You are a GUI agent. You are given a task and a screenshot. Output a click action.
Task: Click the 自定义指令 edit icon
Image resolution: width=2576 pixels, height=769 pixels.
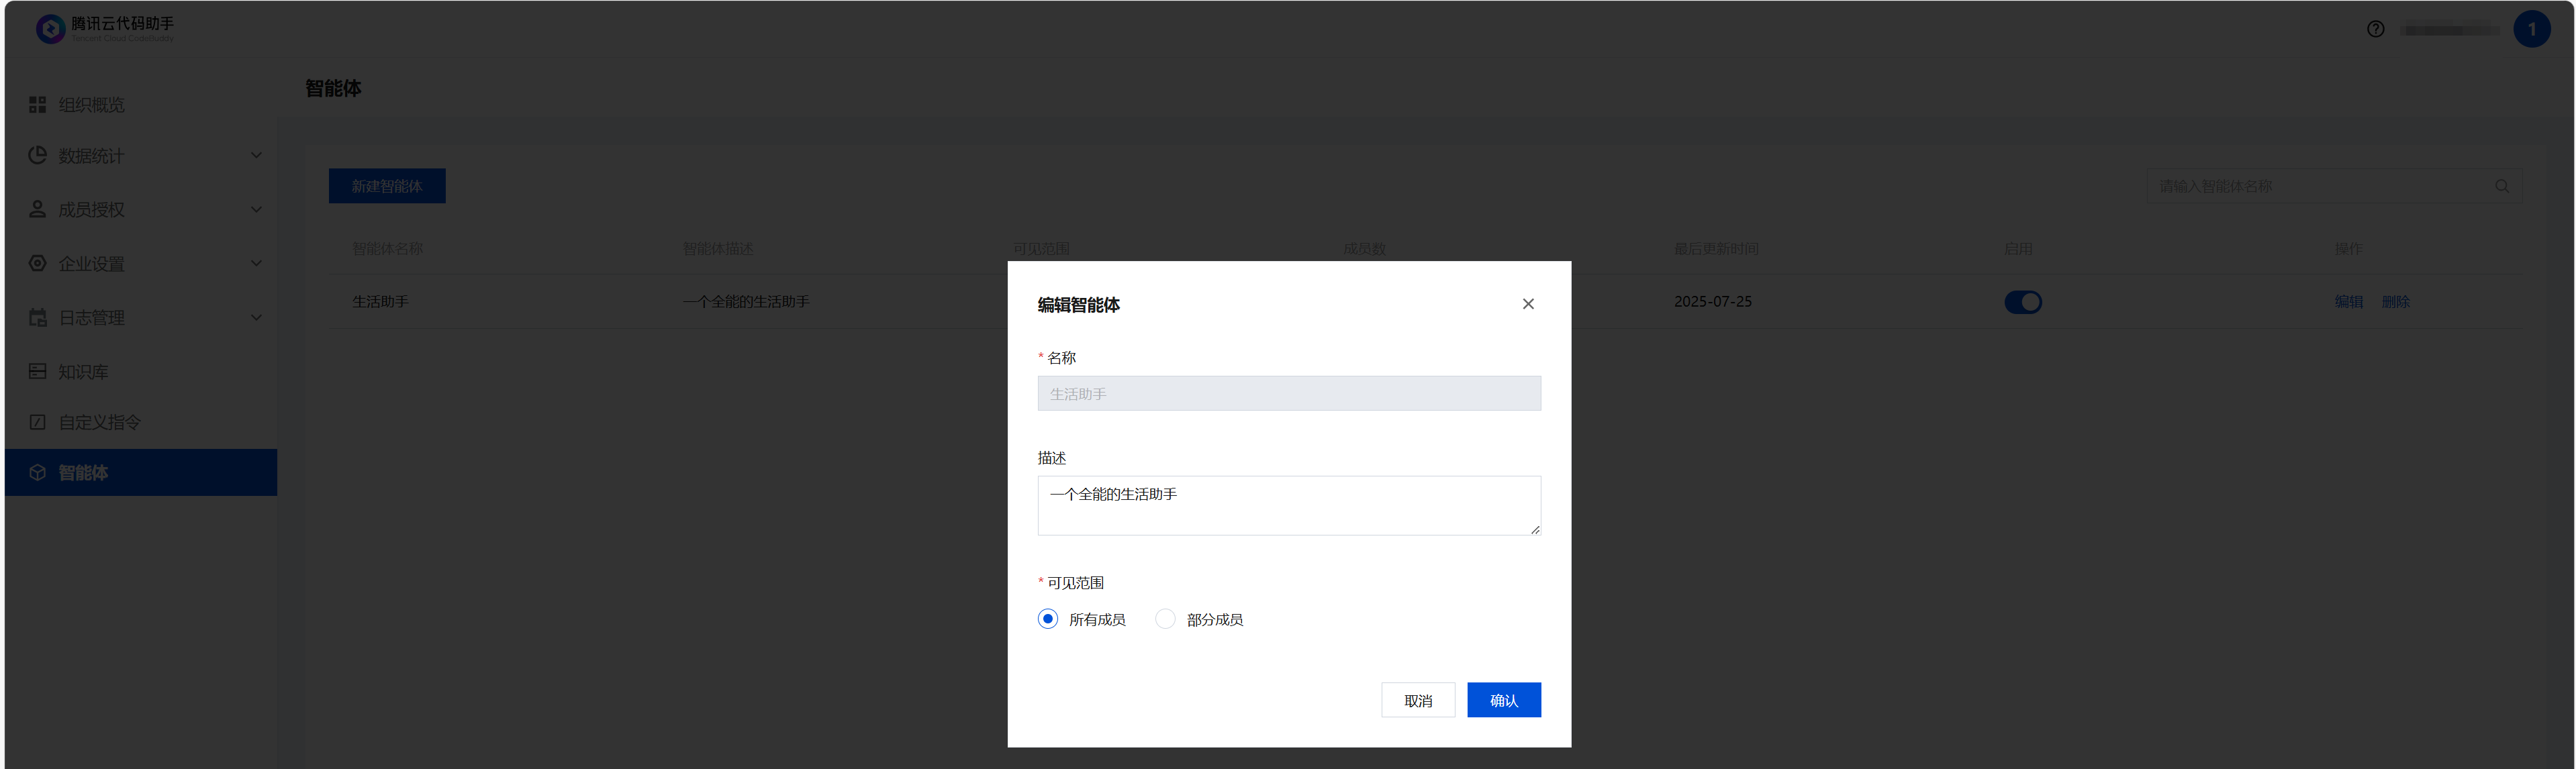click(x=37, y=422)
